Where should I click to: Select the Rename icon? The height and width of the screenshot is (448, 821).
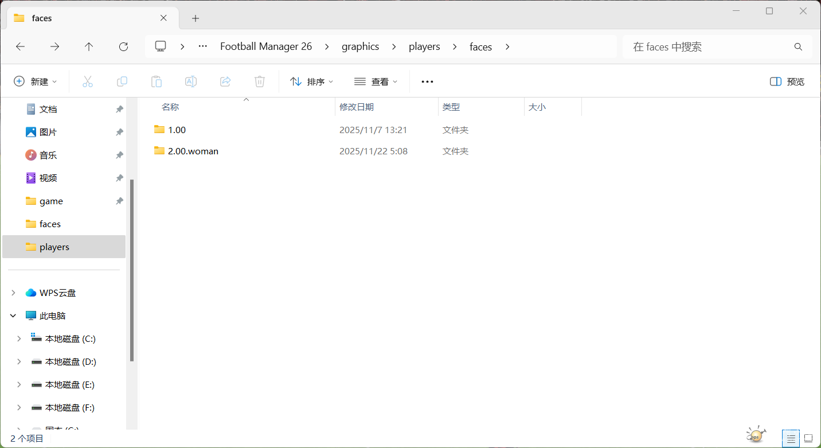click(x=190, y=81)
